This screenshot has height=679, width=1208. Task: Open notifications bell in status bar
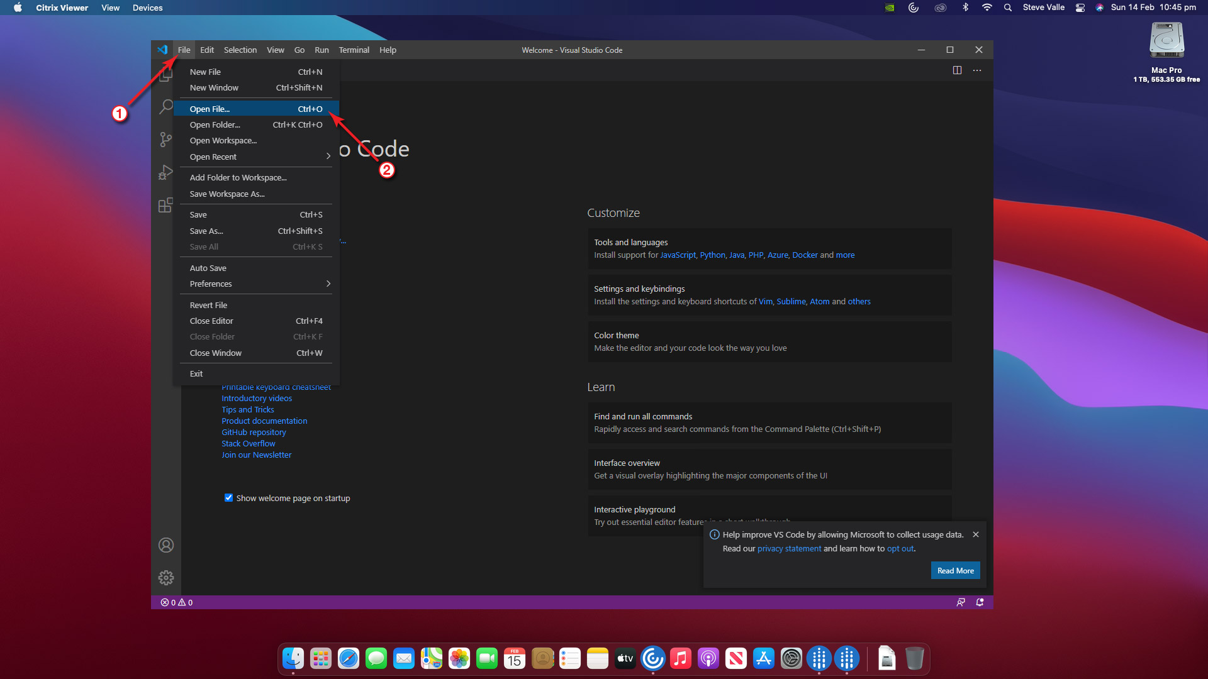click(x=980, y=602)
